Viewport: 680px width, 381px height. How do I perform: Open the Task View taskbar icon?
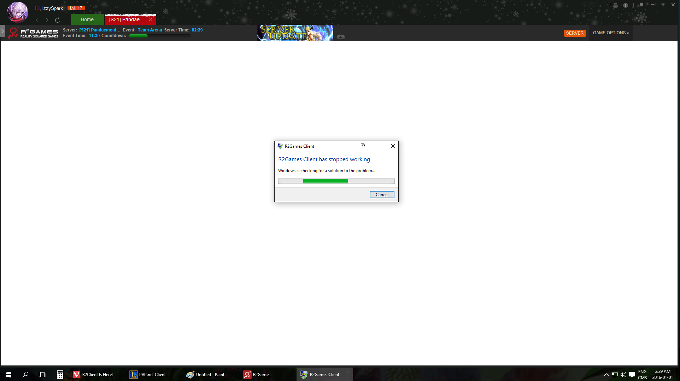coord(42,375)
